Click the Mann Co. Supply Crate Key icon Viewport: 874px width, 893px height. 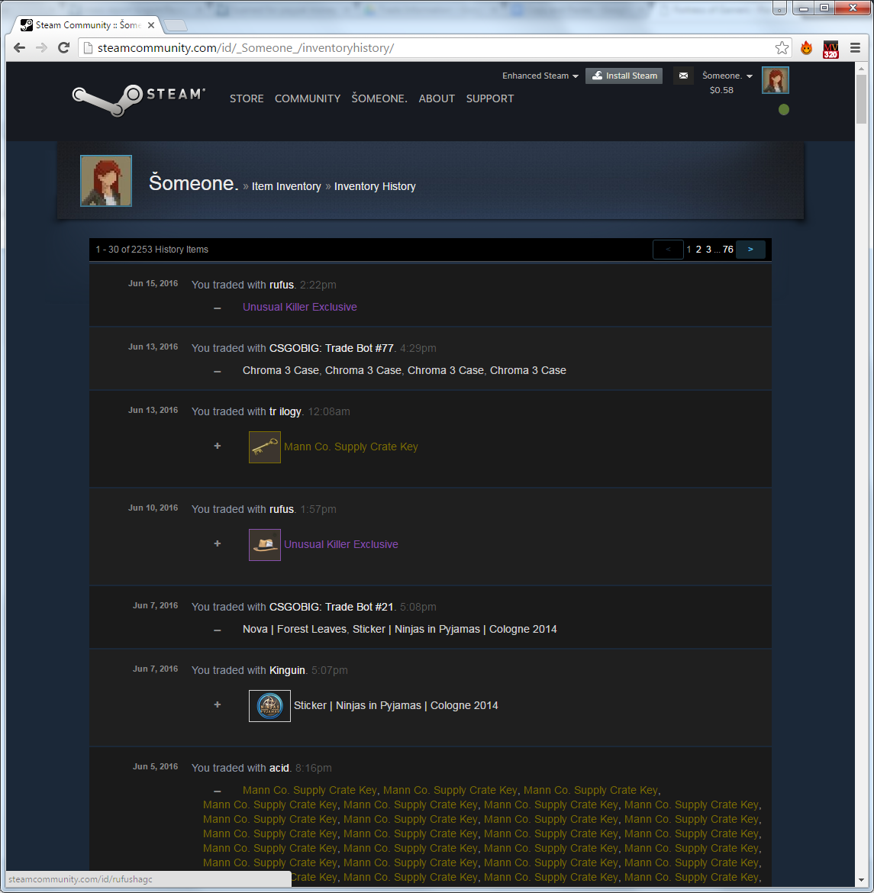point(265,447)
